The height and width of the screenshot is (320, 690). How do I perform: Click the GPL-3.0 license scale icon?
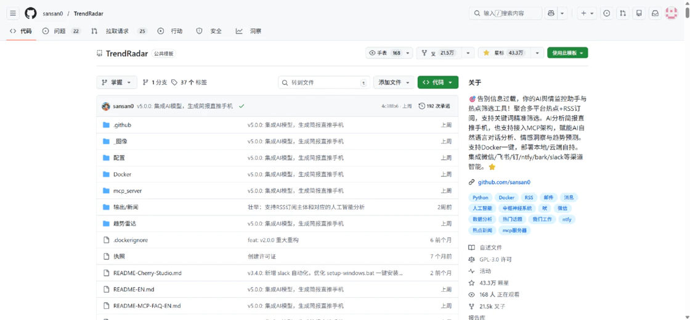[x=472, y=259]
